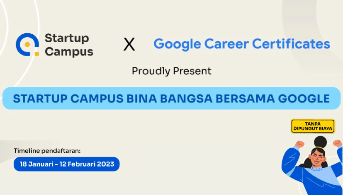The height and width of the screenshot is (195, 343).
Task: Click the character's raised right-side fist
Action: click(337, 143)
